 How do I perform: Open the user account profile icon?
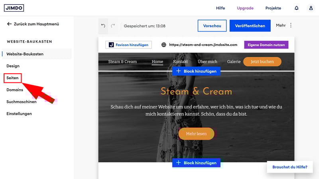click(x=311, y=8)
